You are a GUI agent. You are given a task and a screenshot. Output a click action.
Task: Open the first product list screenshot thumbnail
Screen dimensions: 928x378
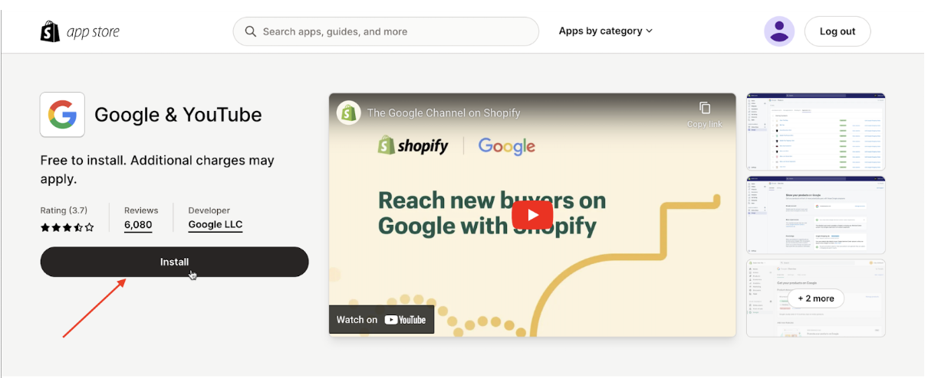point(816,132)
